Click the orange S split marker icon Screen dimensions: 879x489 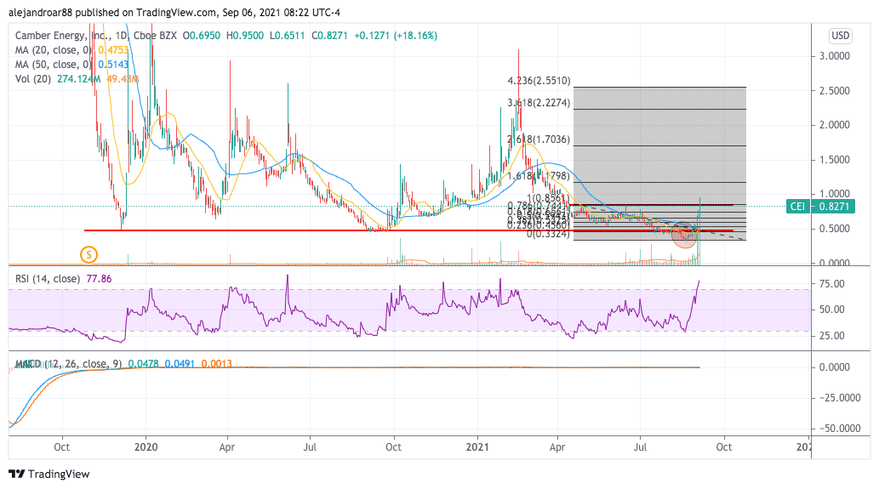pos(88,255)
